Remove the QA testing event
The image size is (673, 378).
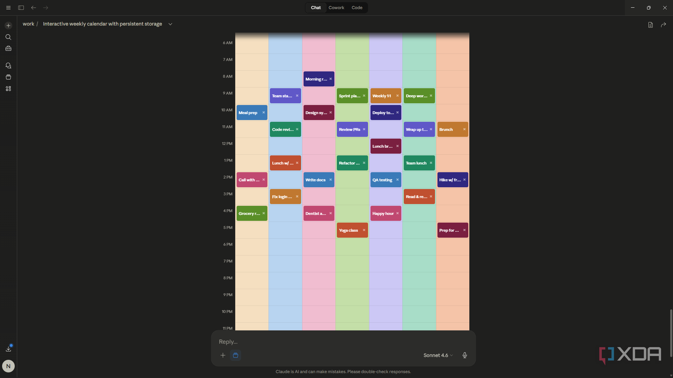tap(397, 180)
